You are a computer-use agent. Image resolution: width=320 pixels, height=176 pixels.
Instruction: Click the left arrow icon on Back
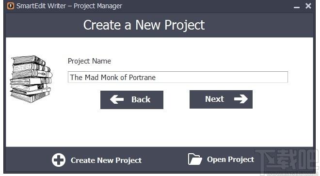tap(117, 99)
